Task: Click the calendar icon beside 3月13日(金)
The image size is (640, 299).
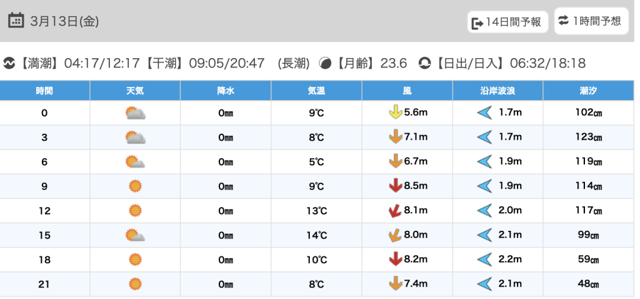Action: tap(16, 21)
